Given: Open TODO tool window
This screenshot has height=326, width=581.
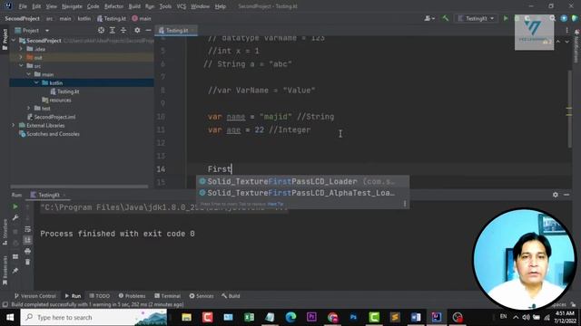Looking at the screenshot, I should 99,296.
